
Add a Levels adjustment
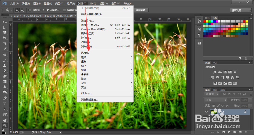pos(220,72)
